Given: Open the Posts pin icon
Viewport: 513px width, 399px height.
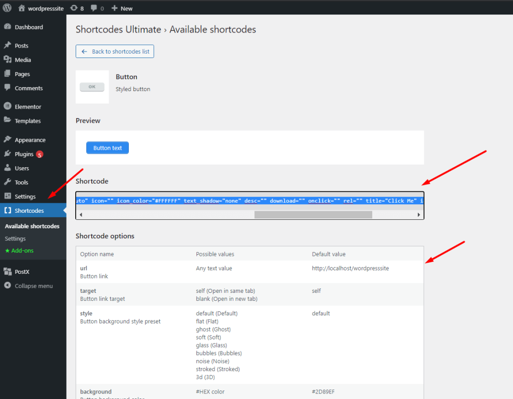Looking at the screenshot, I should point(8,46).
